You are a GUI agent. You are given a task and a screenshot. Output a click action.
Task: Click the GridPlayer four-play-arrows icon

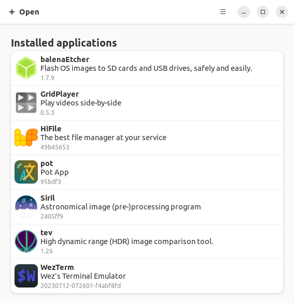click(26, 102)
